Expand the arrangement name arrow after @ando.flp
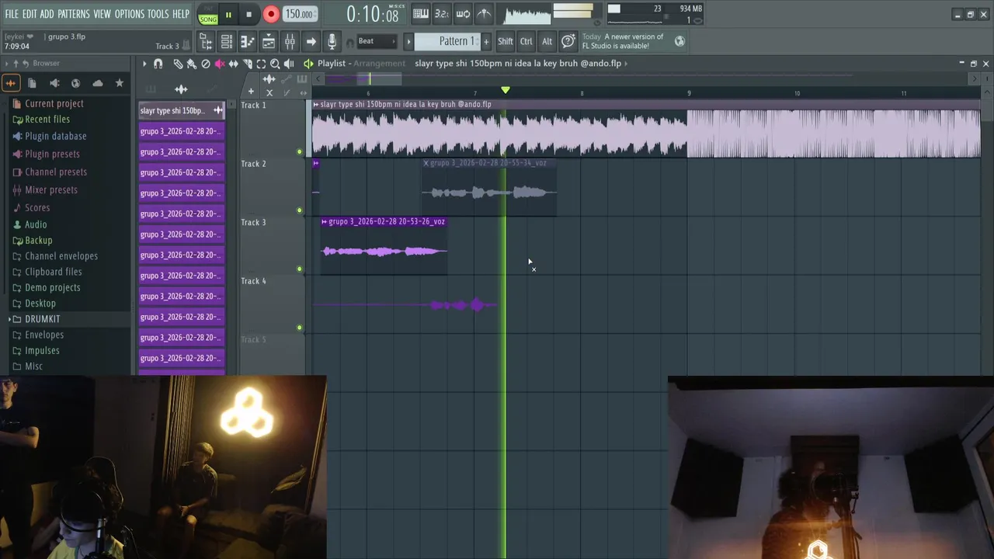The height and width of the screenshot is (559, 994). coord(626,64)
